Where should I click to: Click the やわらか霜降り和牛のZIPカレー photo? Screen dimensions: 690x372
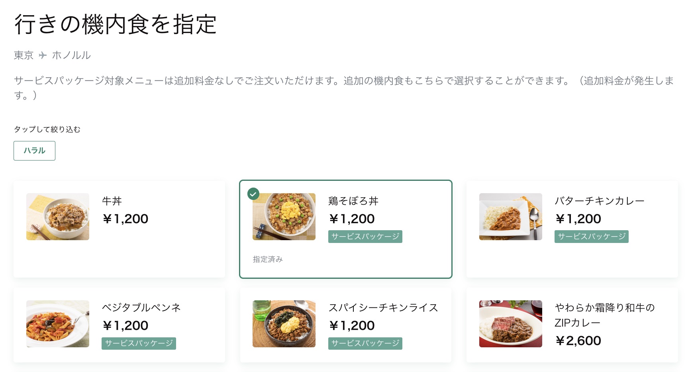pyautogui.click(x=510, y=324)
